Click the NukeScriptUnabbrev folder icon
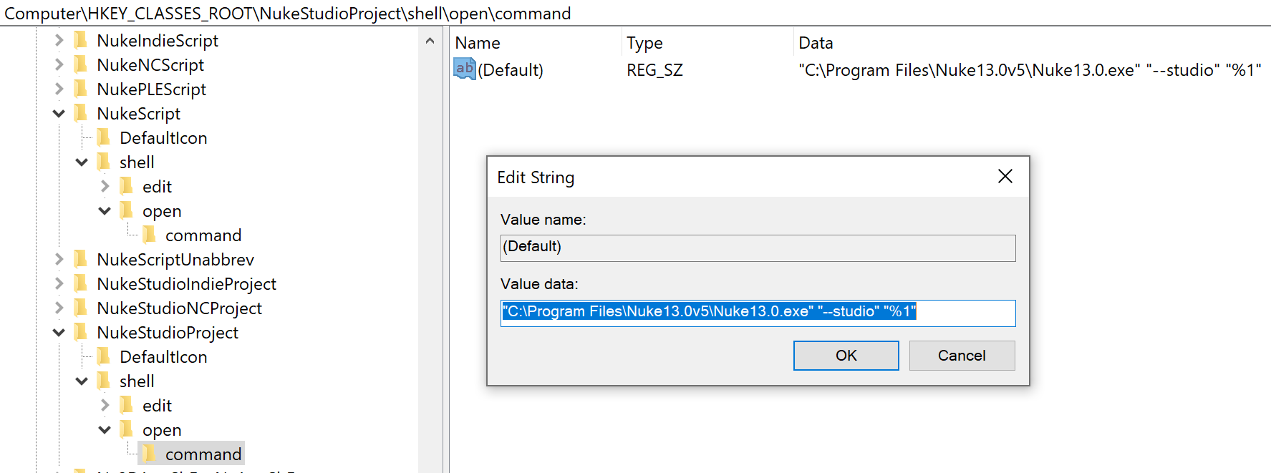This screenshot has width=1271, height=473. tap(81, 259)
